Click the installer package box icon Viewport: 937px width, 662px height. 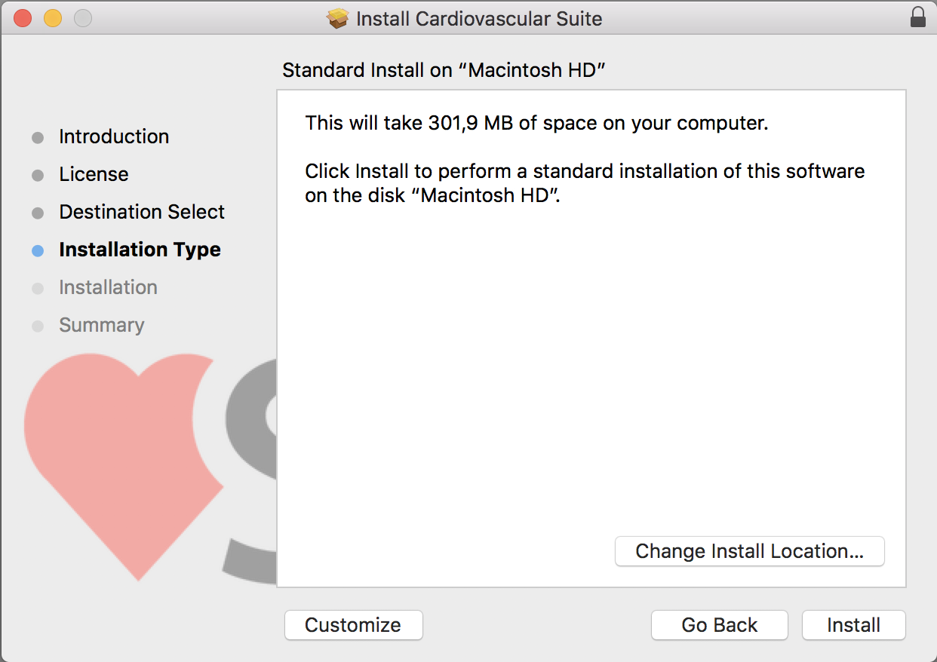[338, 19]
